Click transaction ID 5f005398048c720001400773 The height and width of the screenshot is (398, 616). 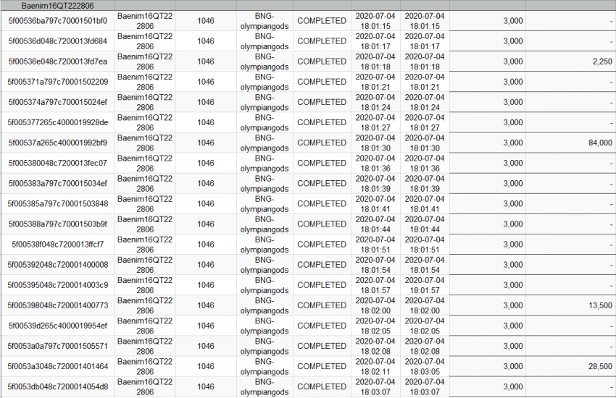(x=57, y=305)
